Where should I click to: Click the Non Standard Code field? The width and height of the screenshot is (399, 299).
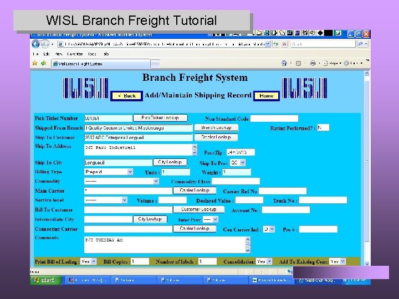click(274, 118)
